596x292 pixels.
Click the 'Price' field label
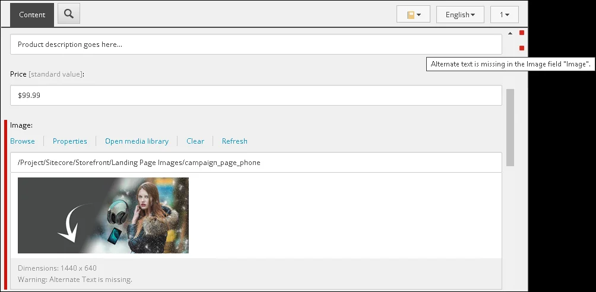18,74
